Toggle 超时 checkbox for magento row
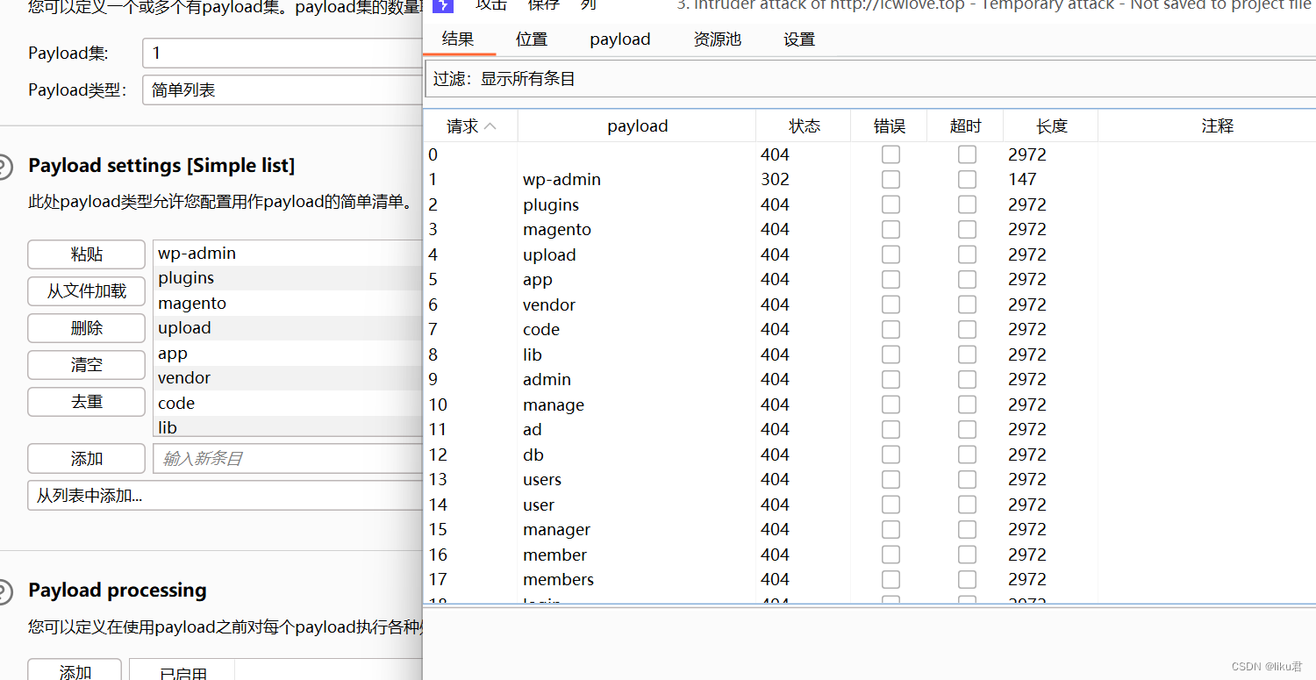 967,230
